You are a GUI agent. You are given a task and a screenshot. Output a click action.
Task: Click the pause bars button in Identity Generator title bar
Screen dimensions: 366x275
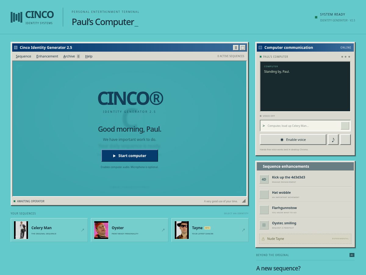tap(236, 48)
